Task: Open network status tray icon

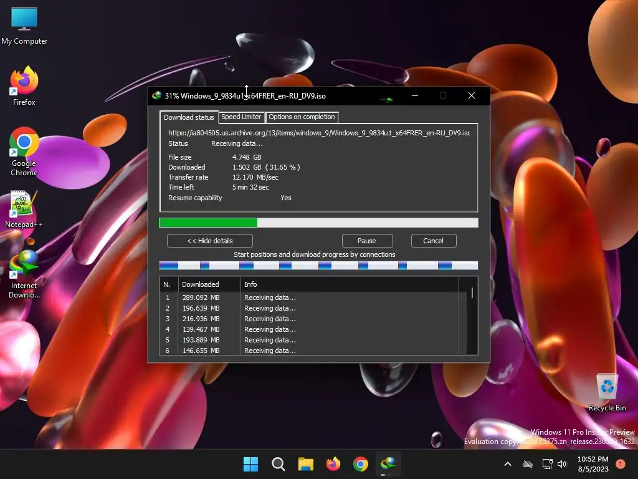Action: [547, 464]
